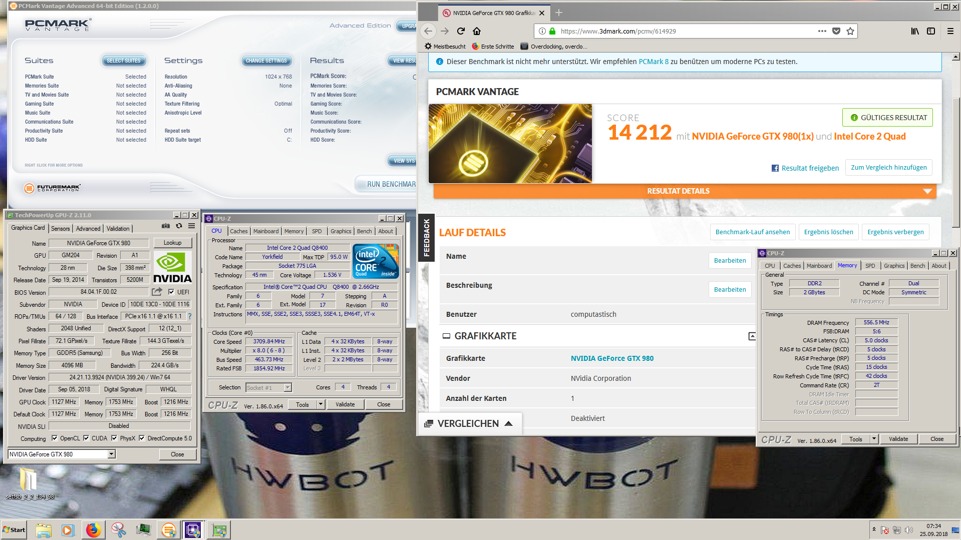Open the GPU selection dropdown in GPU-Z

coord(112,454)
